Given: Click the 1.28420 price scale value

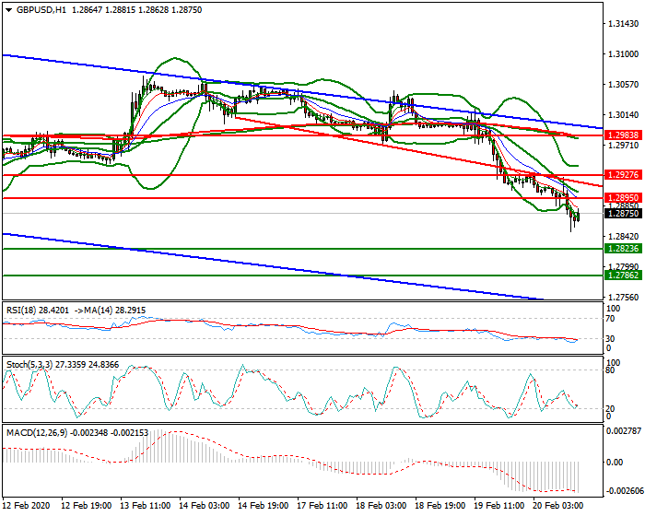Looking at the screenshot, I should point(624,237).
